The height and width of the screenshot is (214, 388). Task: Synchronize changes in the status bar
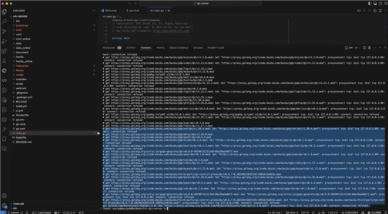(22, 212)
